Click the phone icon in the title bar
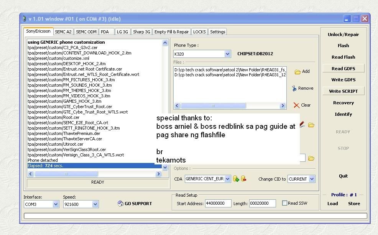 coord(24,18)
